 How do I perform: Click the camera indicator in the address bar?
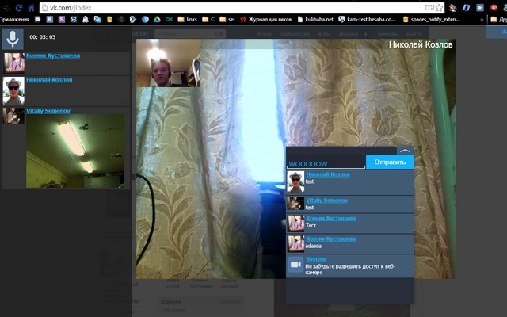[429, 8]
